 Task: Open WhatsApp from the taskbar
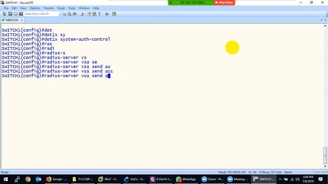[x=186, y=179]
